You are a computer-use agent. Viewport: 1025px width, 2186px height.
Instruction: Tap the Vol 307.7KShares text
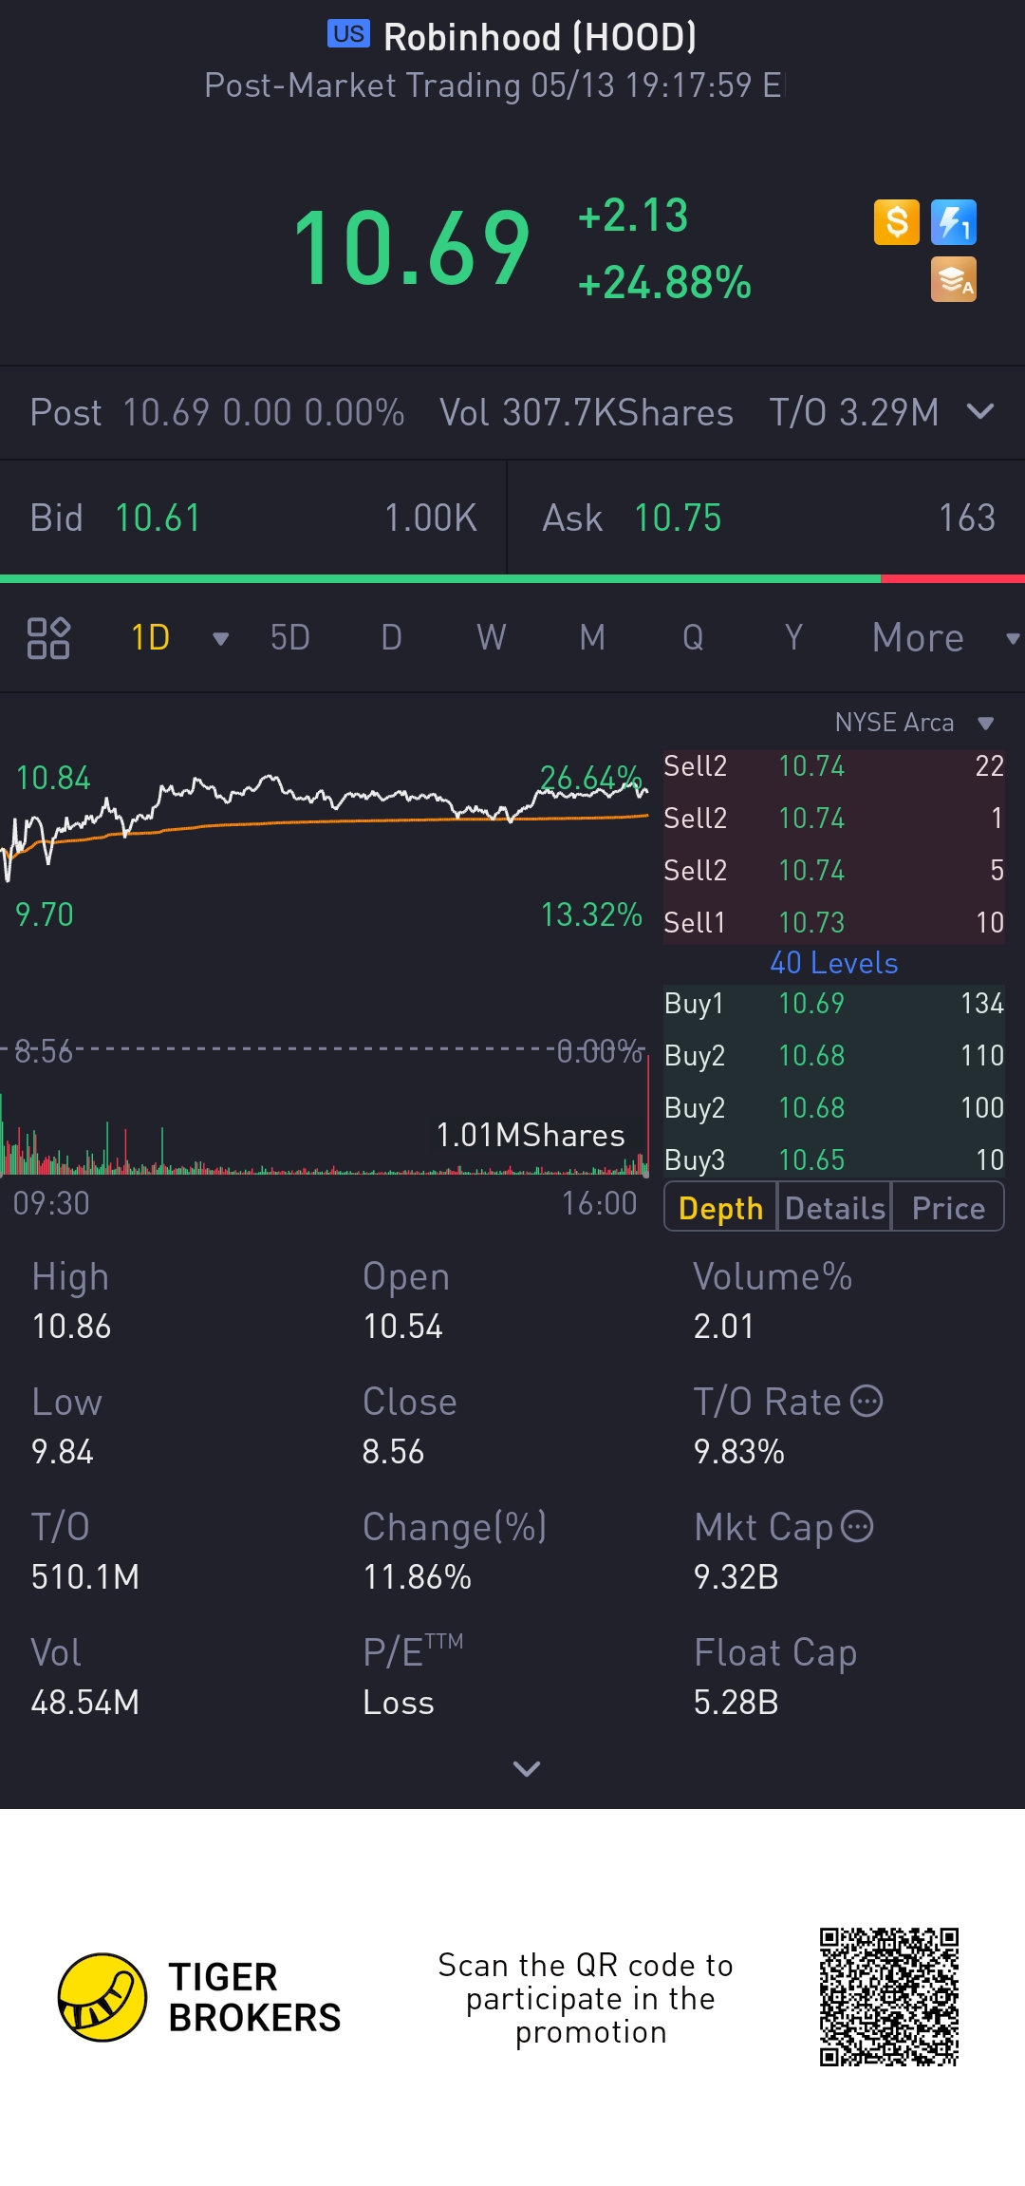point(587,412)
